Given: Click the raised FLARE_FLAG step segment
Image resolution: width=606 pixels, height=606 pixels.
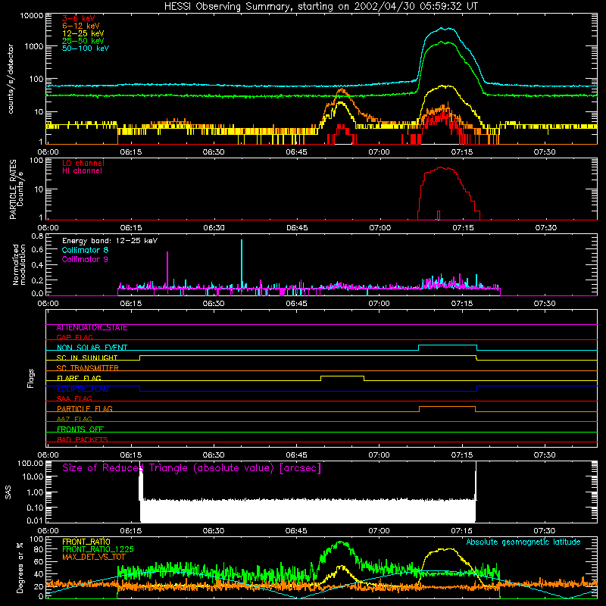Looking at the screenshot, I should [x=342, y=376].
